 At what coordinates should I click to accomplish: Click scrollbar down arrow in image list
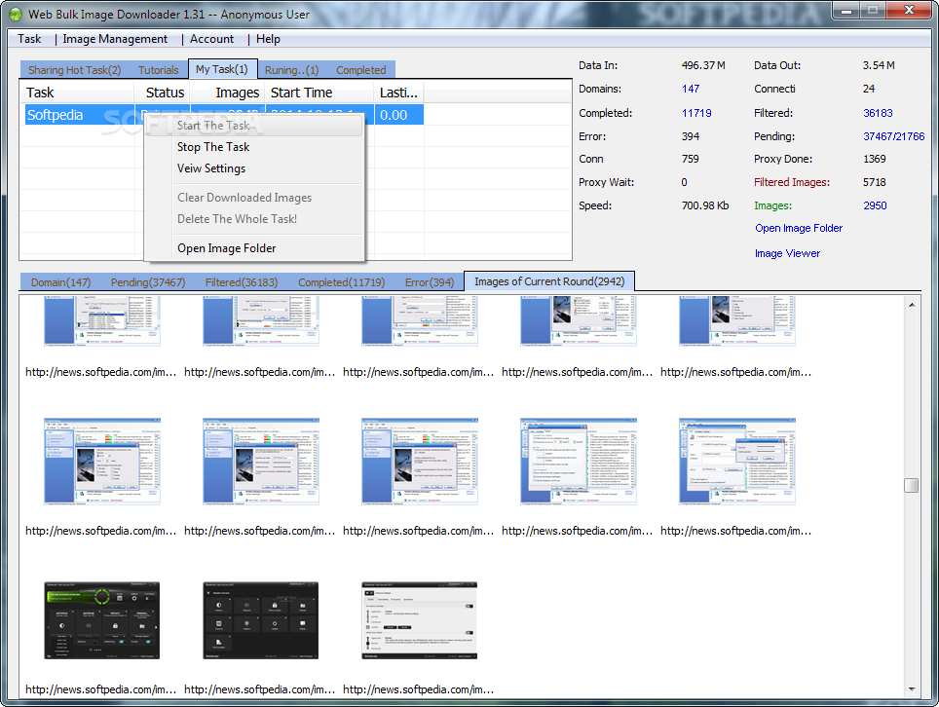point(912,689)
